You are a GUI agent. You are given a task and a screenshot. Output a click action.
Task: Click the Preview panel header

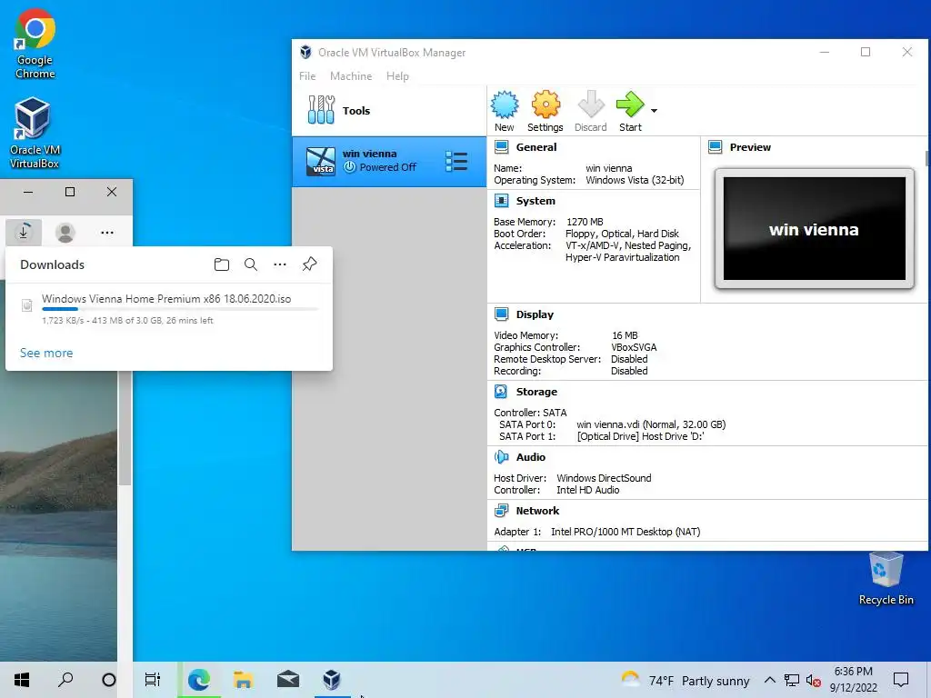(750, 147)
